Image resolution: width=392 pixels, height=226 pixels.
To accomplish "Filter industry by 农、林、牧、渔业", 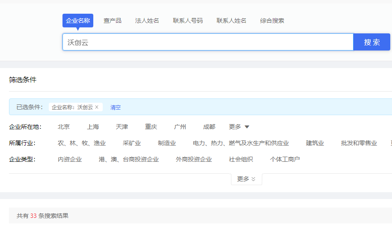I will tap(82, 143).
